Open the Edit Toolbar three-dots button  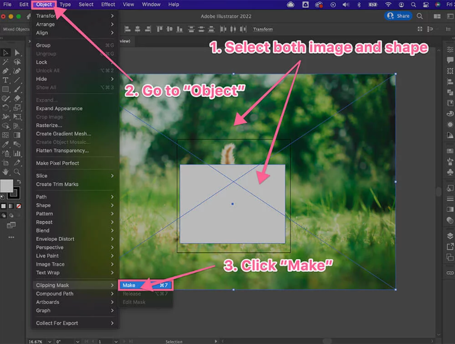coord(11,237)
